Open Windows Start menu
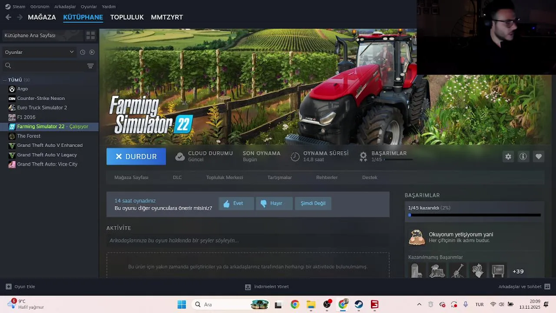Viewport: 556px width, 313px height. (182, 304)
